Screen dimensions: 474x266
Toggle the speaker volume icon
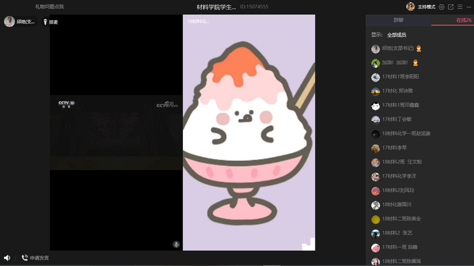pos(7,258)
